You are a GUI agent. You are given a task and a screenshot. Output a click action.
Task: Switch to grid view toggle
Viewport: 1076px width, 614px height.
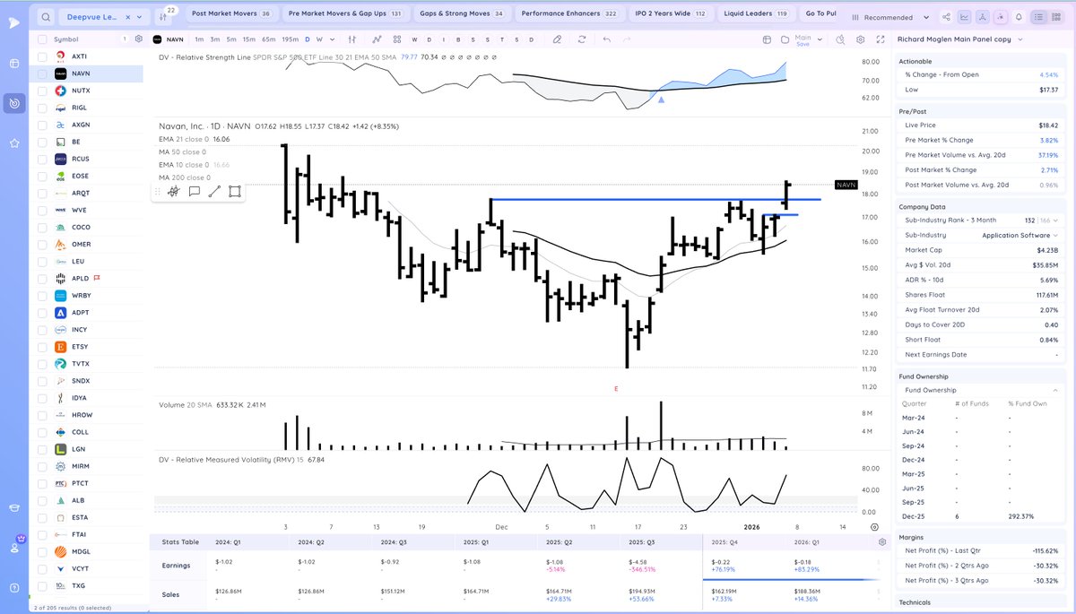click(x=1056, y=16)
